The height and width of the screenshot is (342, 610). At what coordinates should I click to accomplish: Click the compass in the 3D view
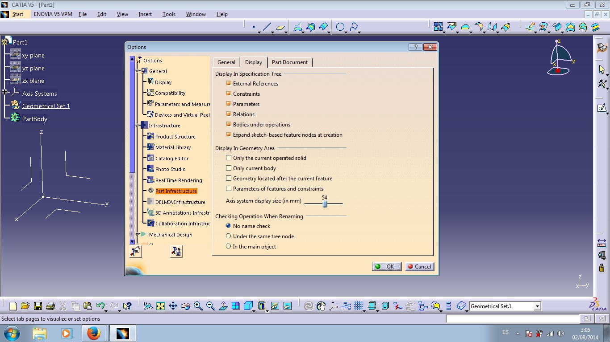coord(560,58)
